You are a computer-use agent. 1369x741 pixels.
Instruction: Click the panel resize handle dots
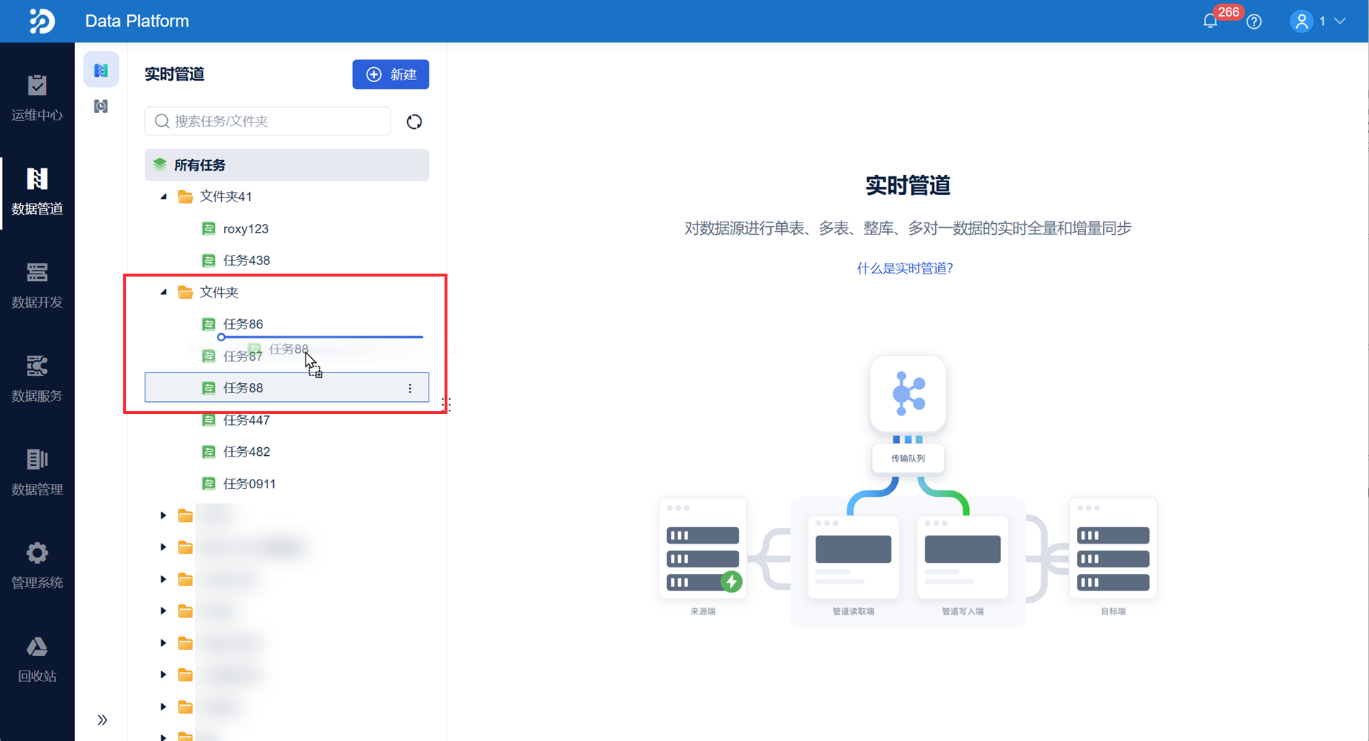447,405
